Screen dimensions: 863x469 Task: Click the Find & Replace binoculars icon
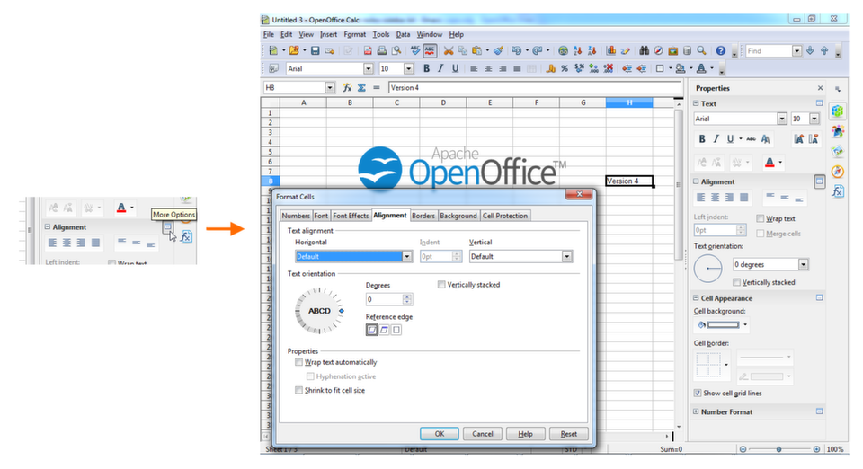point(644,50)
